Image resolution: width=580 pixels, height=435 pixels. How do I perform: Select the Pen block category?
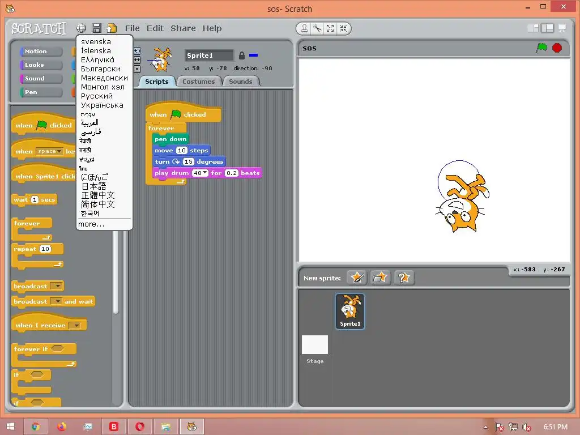click(x=41, y=92)
